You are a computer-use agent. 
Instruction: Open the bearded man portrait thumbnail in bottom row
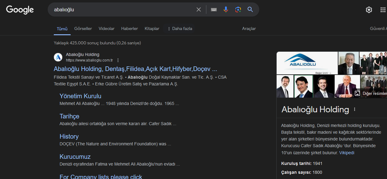coord(285,86)
